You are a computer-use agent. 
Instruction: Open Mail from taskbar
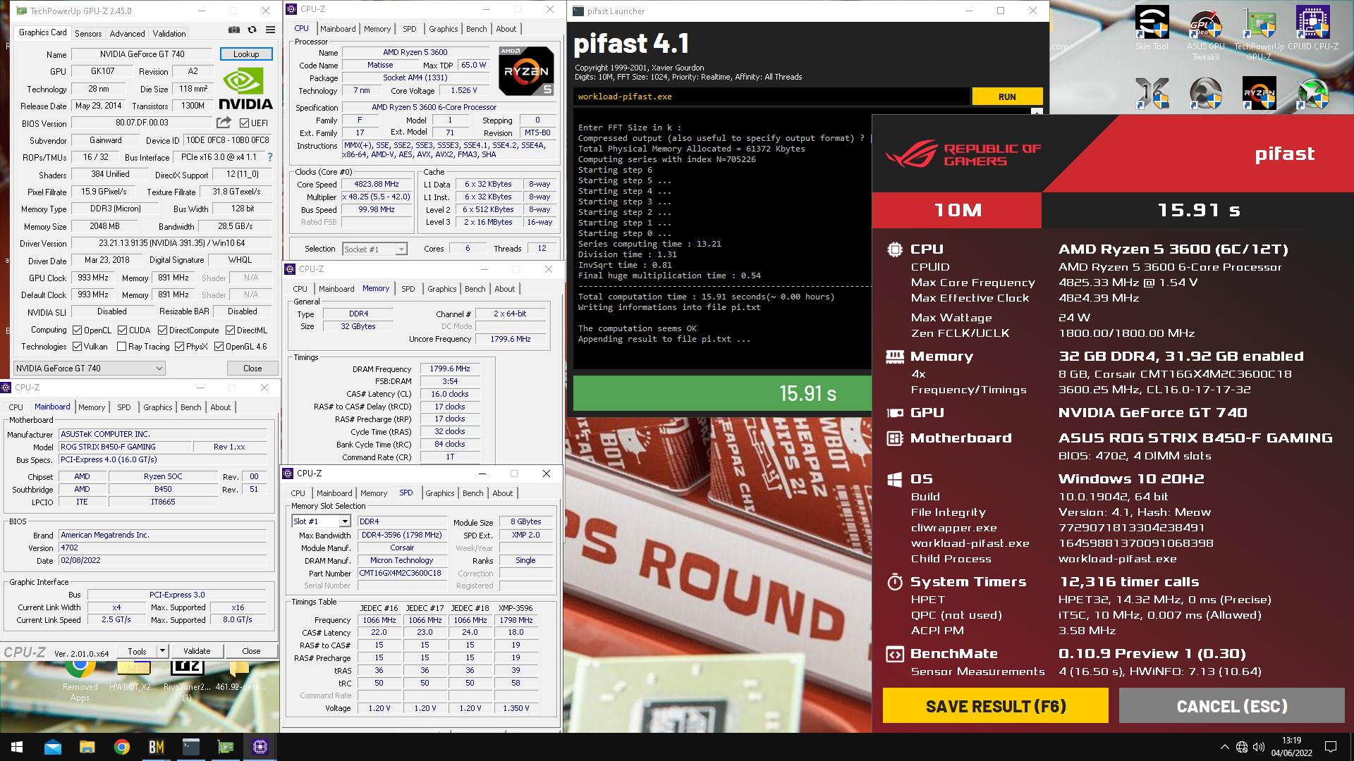pyautogui.click(x=53, y=747)
